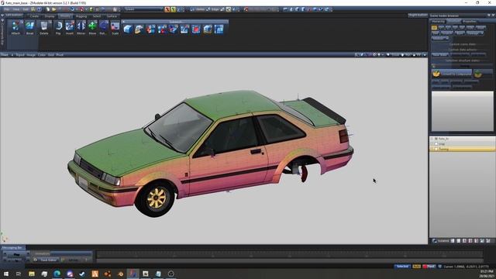Select the Rotate tool

(103, 28)
